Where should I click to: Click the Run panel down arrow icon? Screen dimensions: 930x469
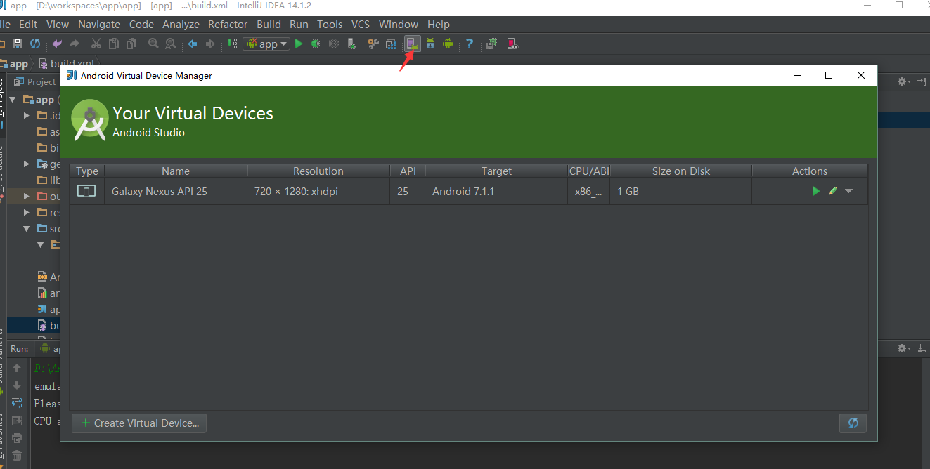point(17,385)
